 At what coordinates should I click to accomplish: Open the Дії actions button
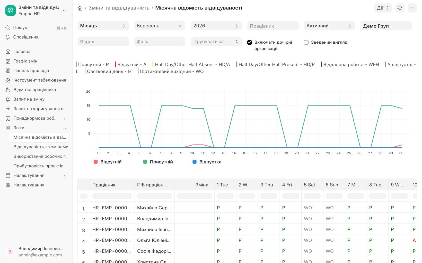pos(383,8)
